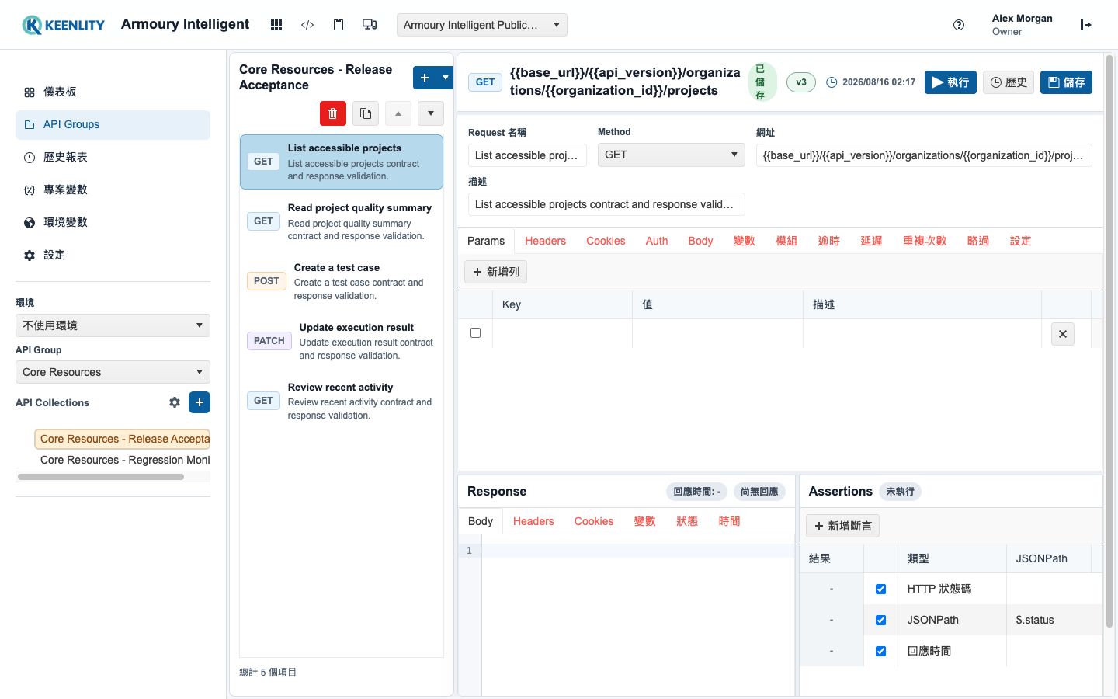This screenshot has width=1118, height=699.
Task: Open 環境變數 in sidebar
Action: [113, 222]
